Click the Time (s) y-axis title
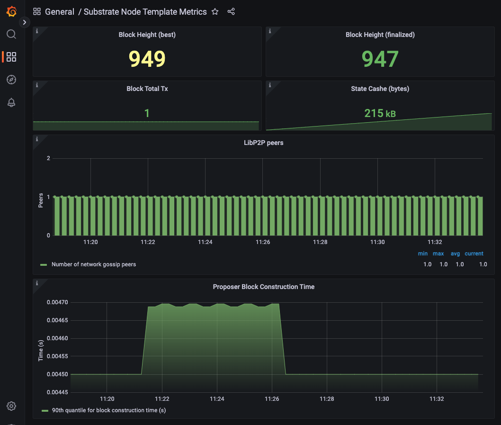The height and width of the screenshot is (425, 501). (x=41, y=351)
